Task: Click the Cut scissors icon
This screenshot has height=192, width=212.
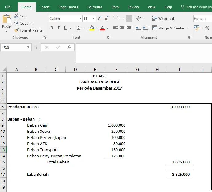Action: pos(16,16)
